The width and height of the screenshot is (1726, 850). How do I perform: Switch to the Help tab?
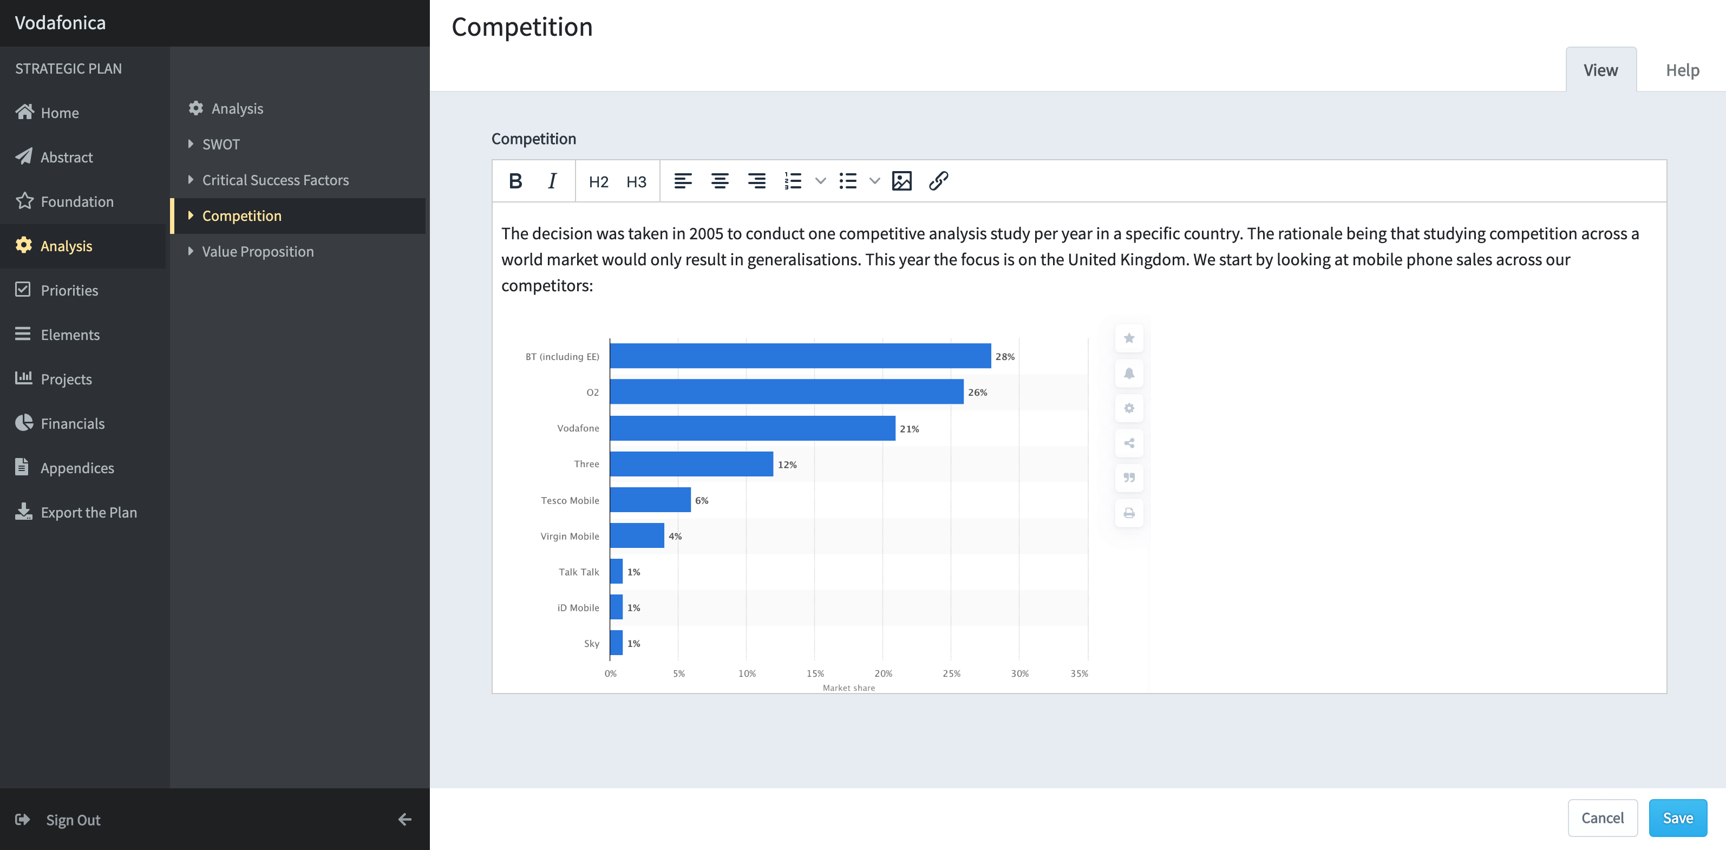(x=1683, y=70)
